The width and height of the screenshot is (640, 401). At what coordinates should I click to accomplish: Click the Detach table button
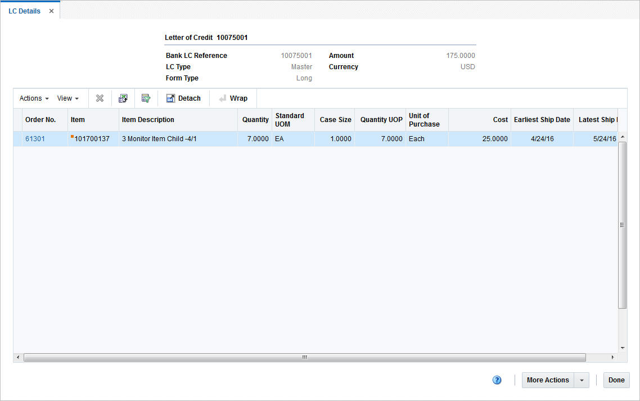(183, 98)
